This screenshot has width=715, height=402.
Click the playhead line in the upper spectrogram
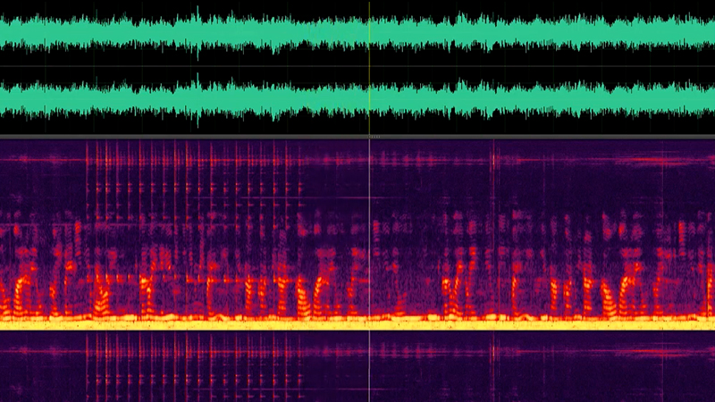(x=370, y=223)
